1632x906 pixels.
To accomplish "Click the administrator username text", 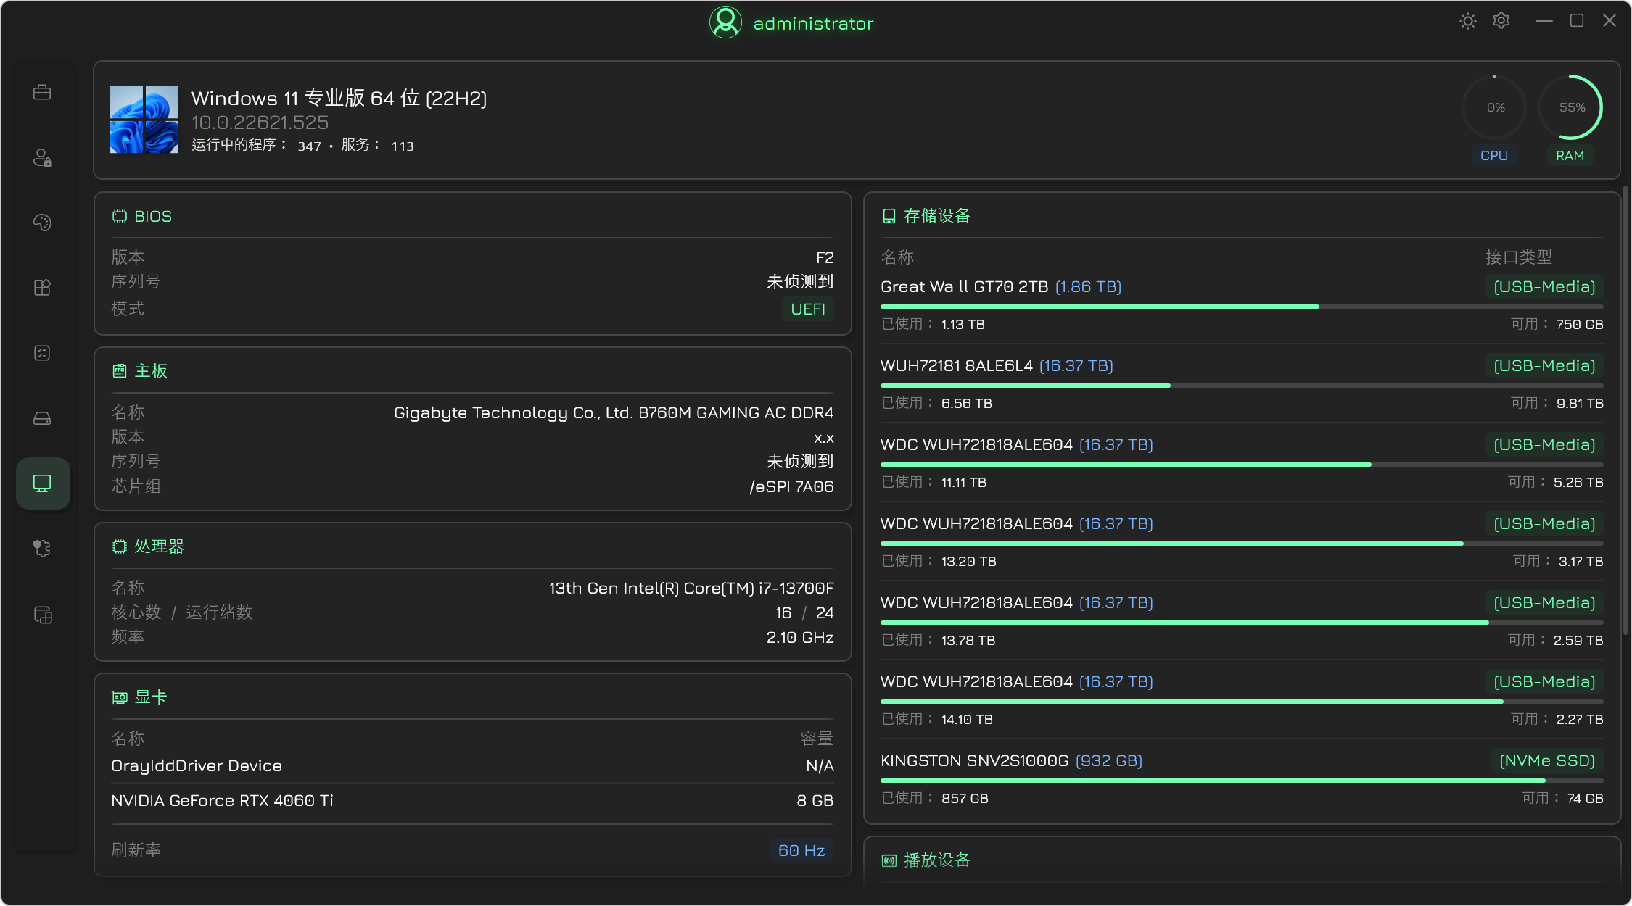I will (x=813, y=24).
